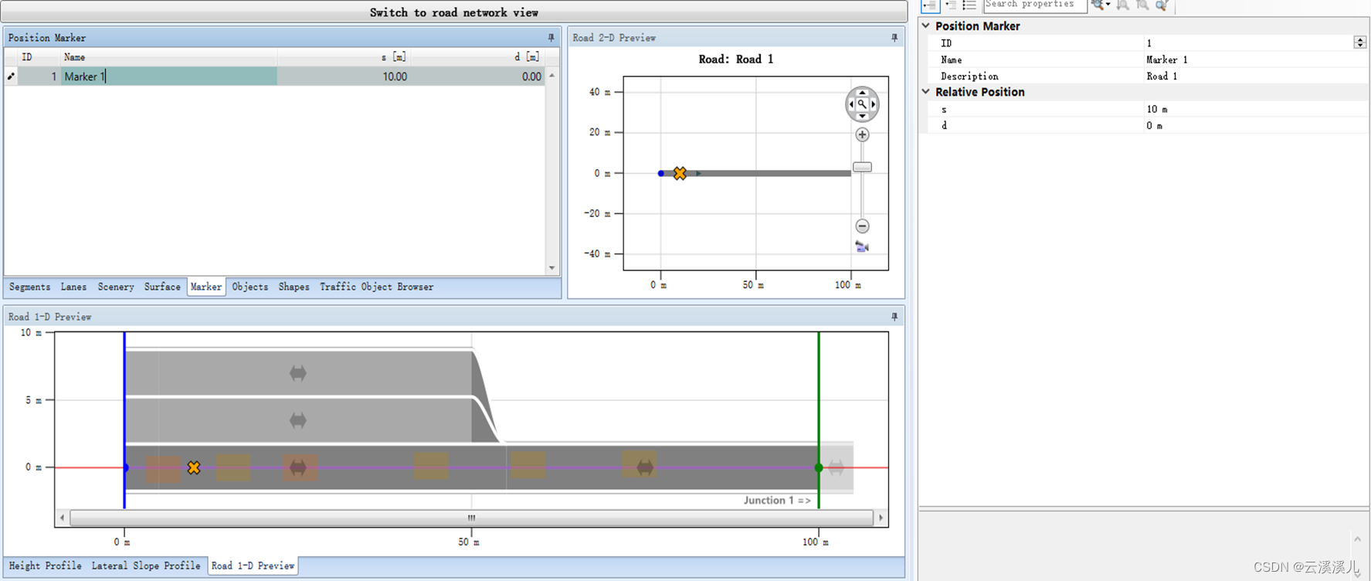
Task: Focus the Search properties field
Action: pyautogui.click(x=1035, y=5)
